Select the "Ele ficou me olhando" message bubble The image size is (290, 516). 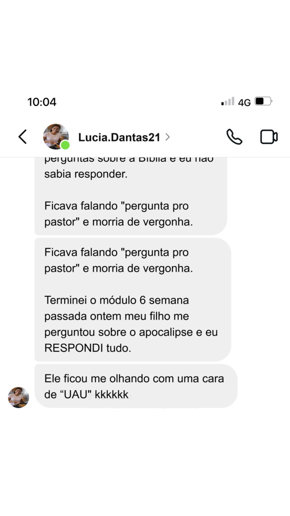coord(136,386)
